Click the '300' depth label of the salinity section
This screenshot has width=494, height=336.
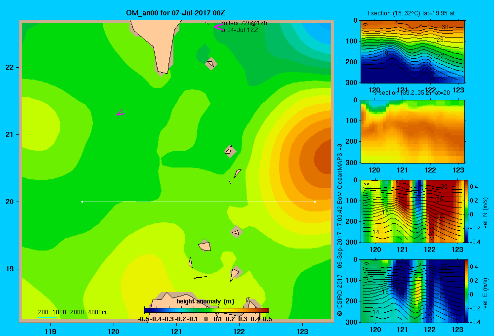point(352,163)
